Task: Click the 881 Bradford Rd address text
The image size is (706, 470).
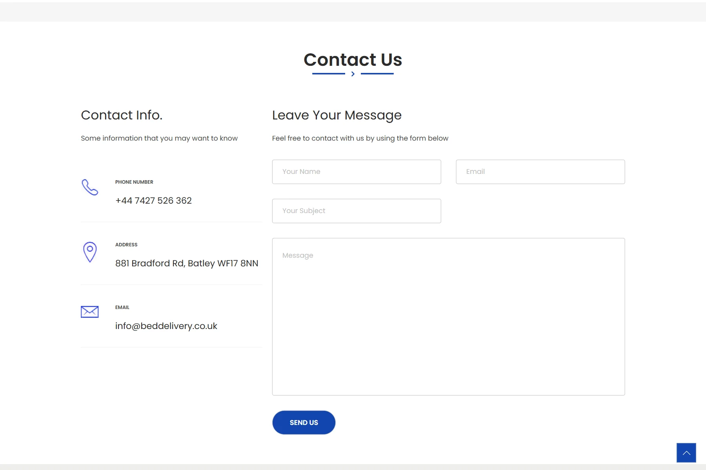Action: point(187,263)
